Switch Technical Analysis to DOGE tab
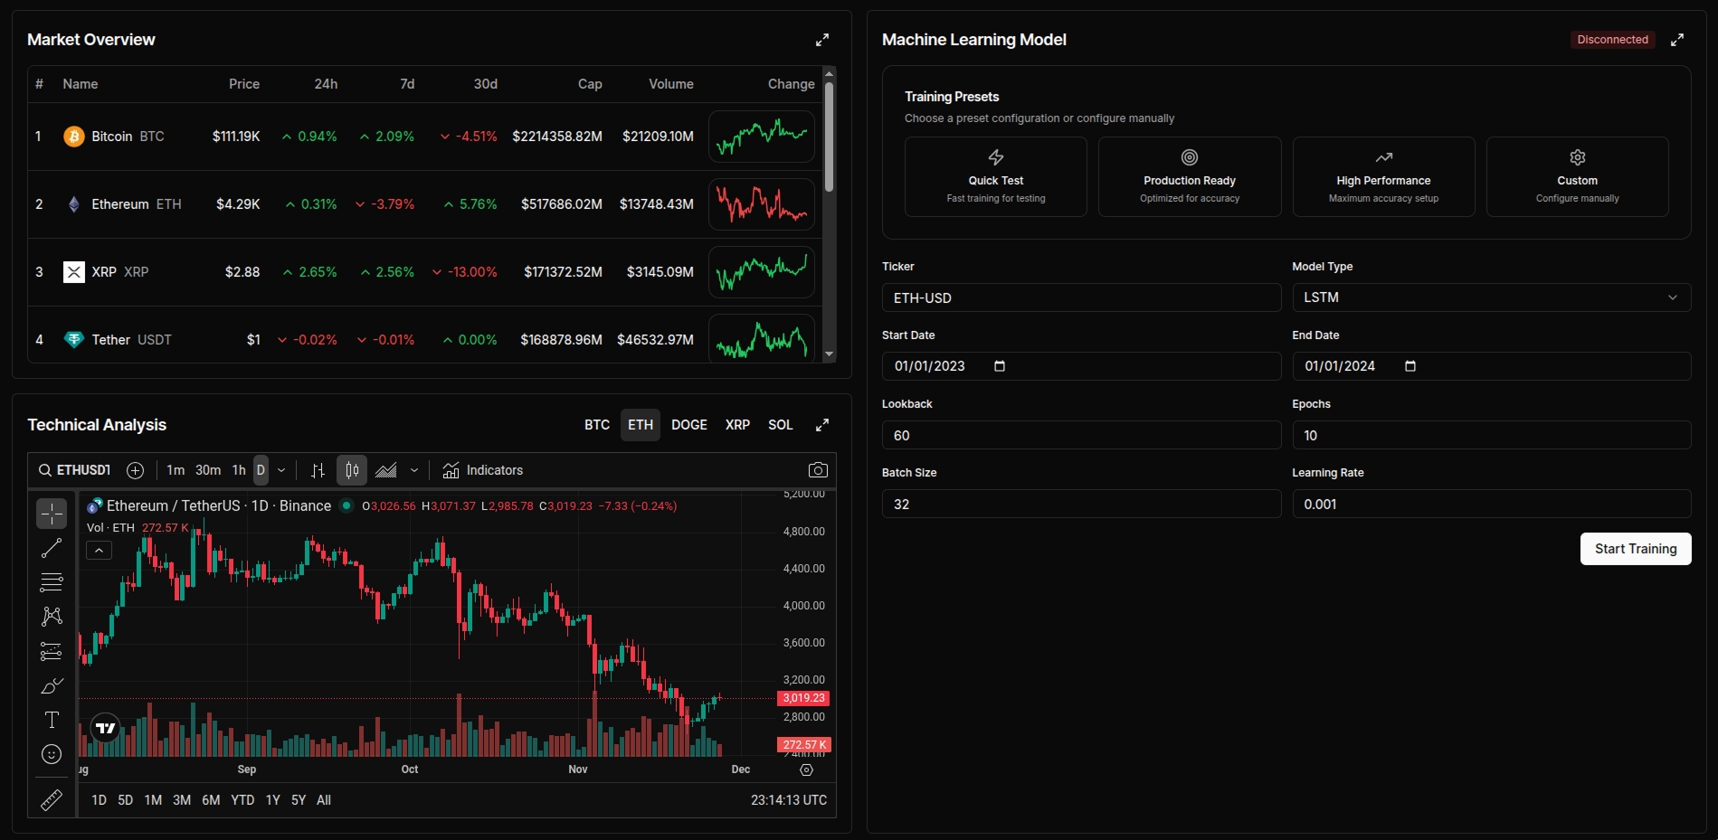1718x840 pixels. [x=689, y=424]
